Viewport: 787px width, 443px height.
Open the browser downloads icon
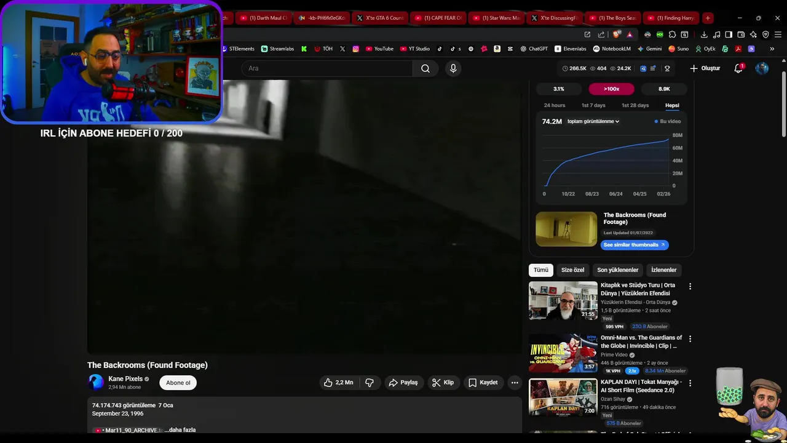click(x=704, y=34)
